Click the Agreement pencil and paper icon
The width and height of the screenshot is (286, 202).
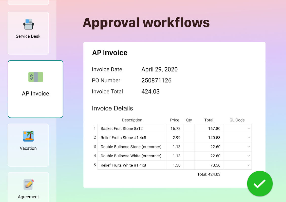tap(28, 185)
